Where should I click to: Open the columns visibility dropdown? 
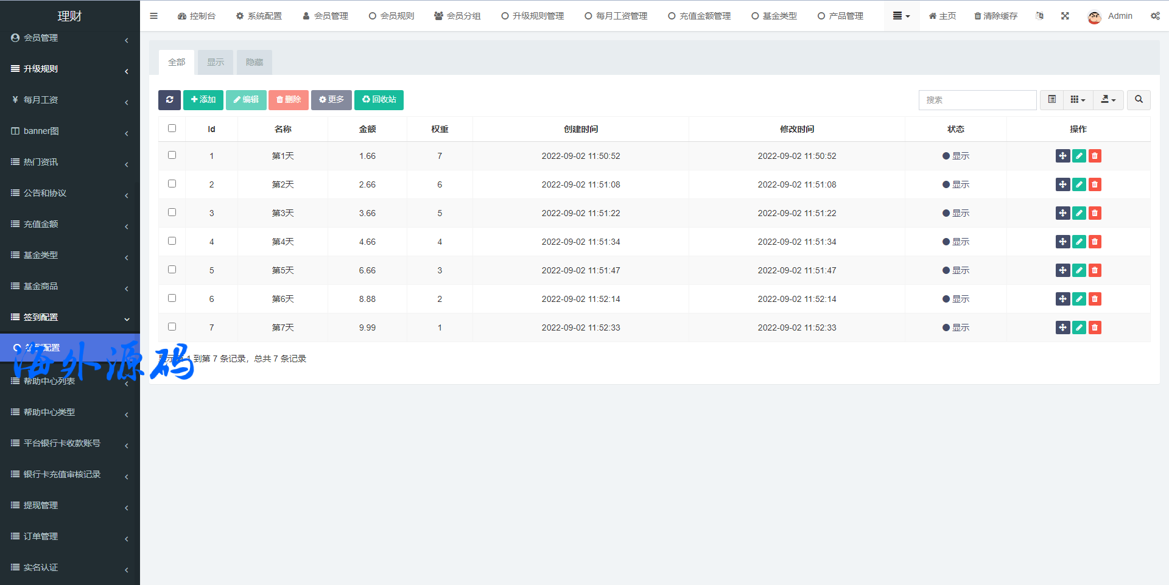tap(1078, 100)
